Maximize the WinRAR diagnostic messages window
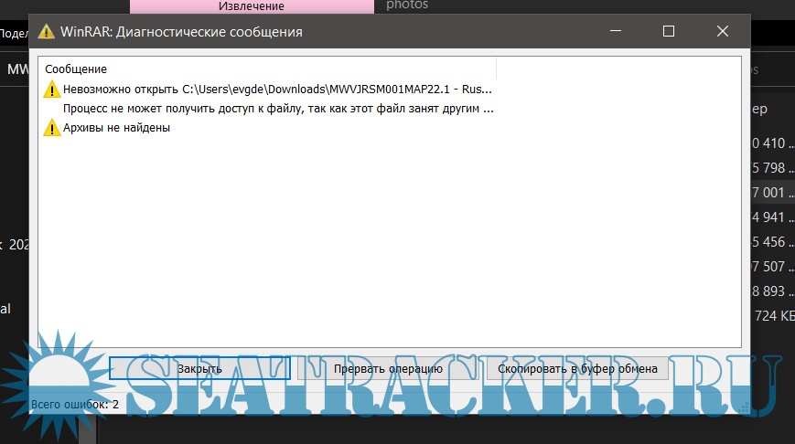This screenshot has height=444, width=795. point(669,31)
